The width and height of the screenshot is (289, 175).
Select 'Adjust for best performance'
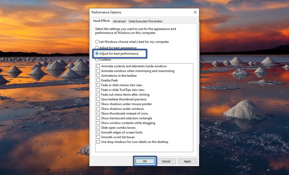tap(97, 54)
